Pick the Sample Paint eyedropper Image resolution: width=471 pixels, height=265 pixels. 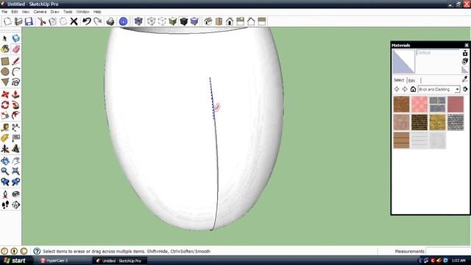click(x=465, y=79)
